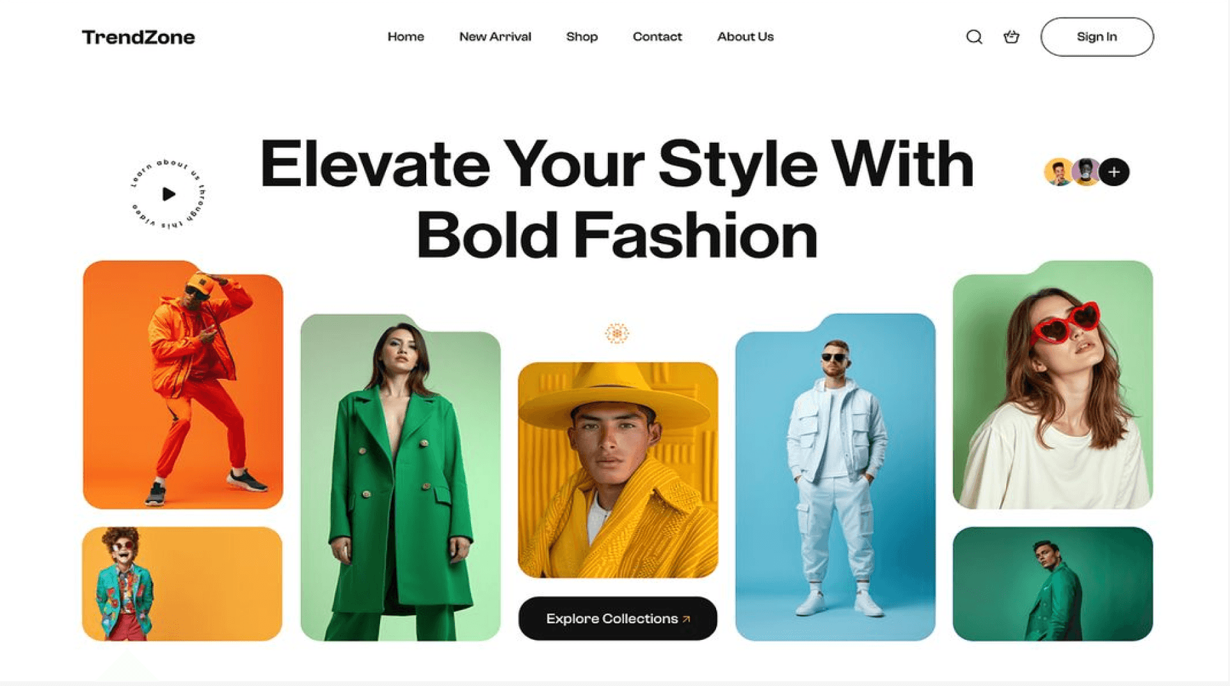Open the Contact page link
Screen dimensions: 1230x686
pyautogui.click(x=657, y=36)
